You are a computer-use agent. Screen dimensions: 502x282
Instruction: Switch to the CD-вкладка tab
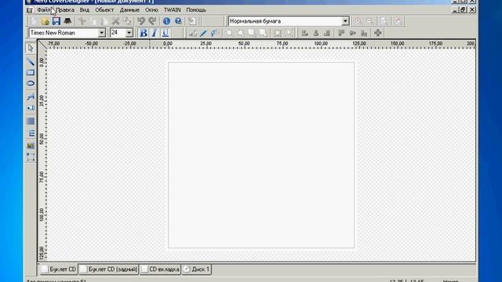tap(160, 269)
